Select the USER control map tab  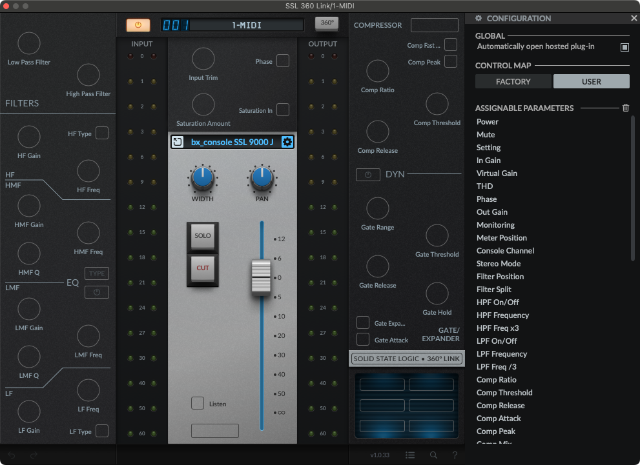click(591, 81)
